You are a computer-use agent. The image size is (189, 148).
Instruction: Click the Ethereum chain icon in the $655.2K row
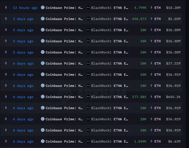(x=6, y=97)
